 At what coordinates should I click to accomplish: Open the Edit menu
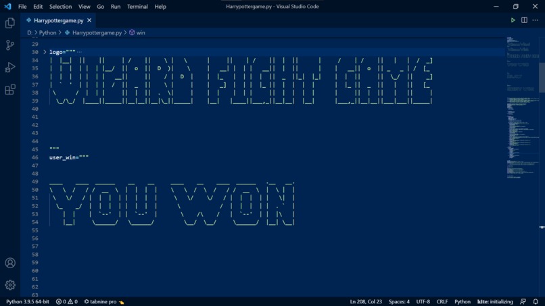tap(38, 6)
